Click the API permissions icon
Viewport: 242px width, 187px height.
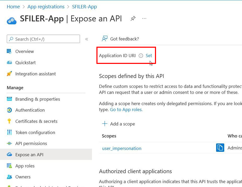tap(9, 143)
